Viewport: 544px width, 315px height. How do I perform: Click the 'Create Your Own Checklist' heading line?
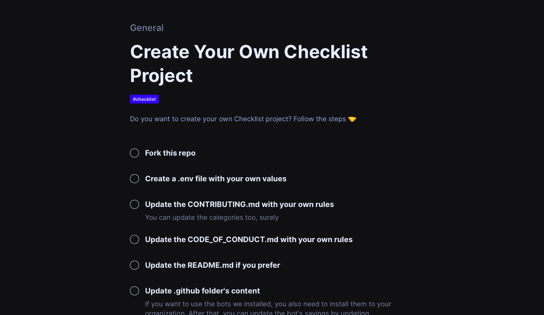coord(249,52)
